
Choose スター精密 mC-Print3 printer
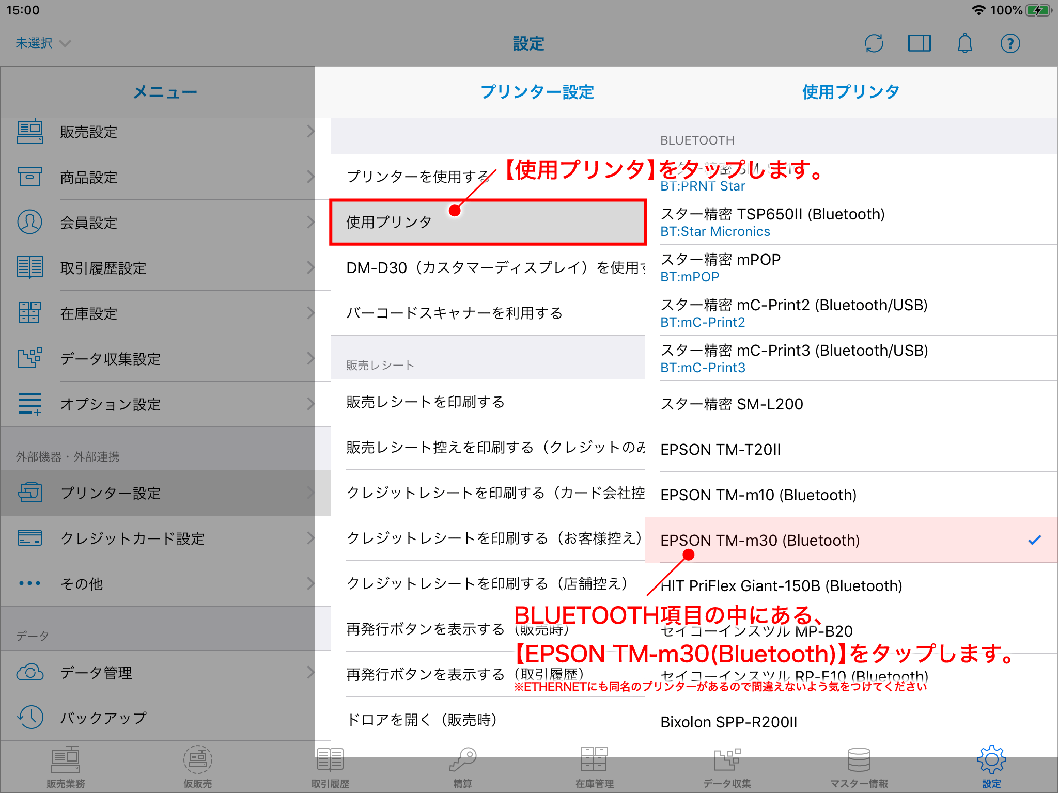[851, 358]
